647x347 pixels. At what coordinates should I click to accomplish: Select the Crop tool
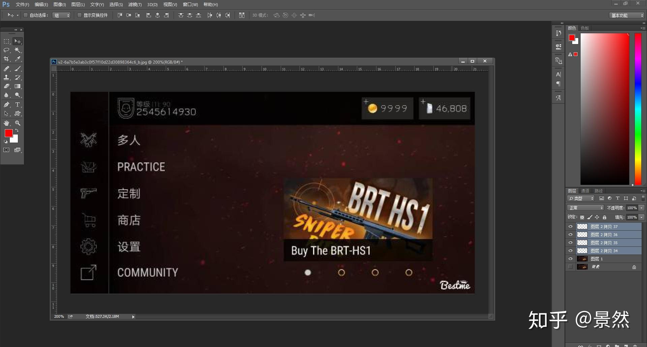coord(6,59)
